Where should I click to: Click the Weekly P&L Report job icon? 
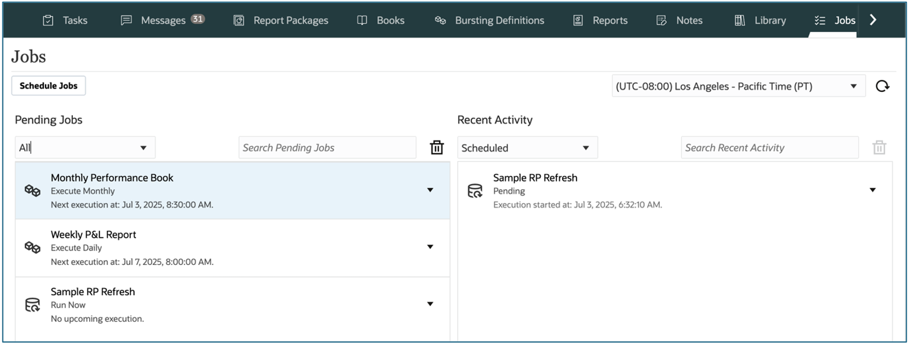(32, 248)
